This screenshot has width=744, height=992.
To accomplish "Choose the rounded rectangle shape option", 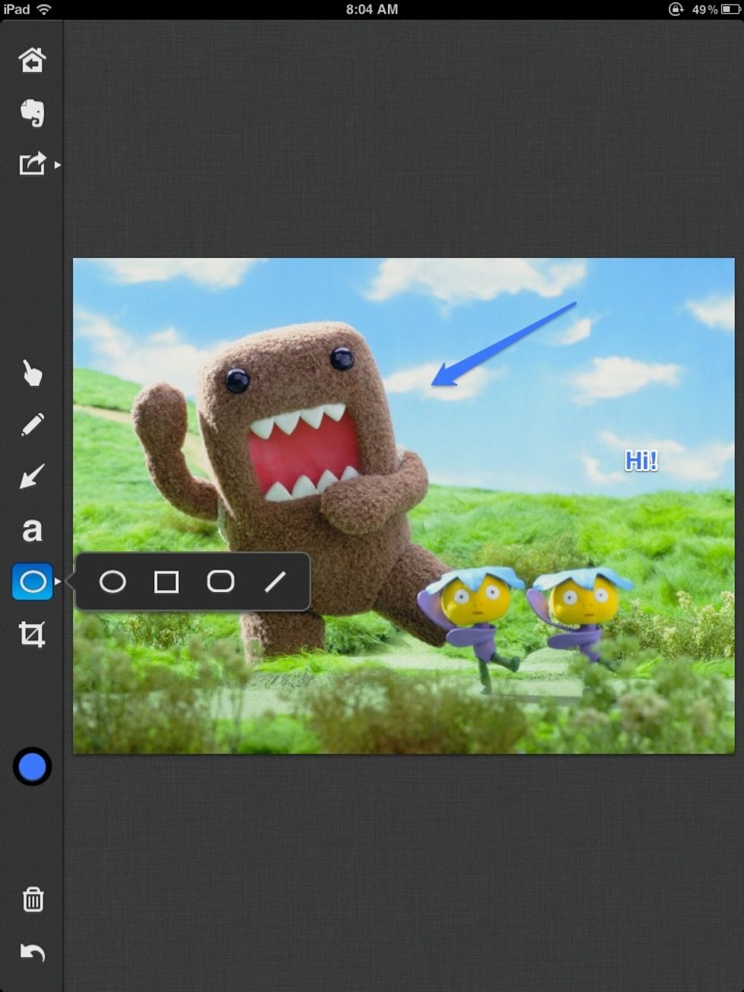I will click(220, 582).
